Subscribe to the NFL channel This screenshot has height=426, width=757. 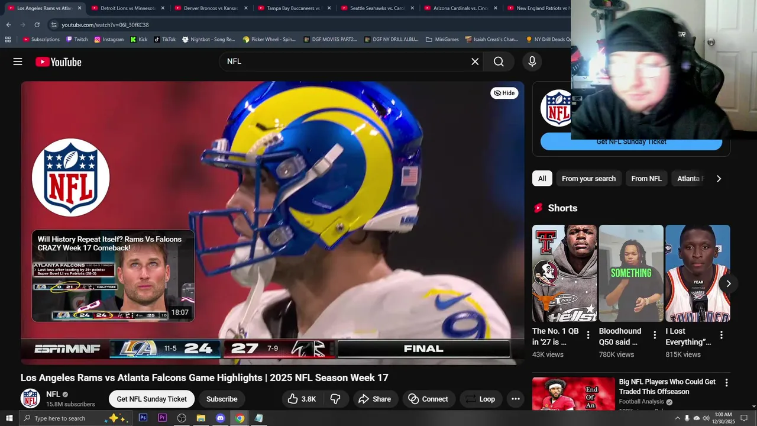pos(222,399)
